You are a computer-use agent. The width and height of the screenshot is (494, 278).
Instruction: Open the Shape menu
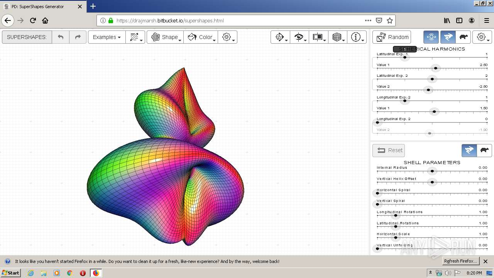[x=165, y=37]
